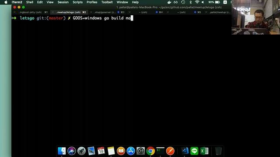280x157 pixels.
Task: Open System Preferences gear icon
Action: pyautogui.click(x=140, y=151)
